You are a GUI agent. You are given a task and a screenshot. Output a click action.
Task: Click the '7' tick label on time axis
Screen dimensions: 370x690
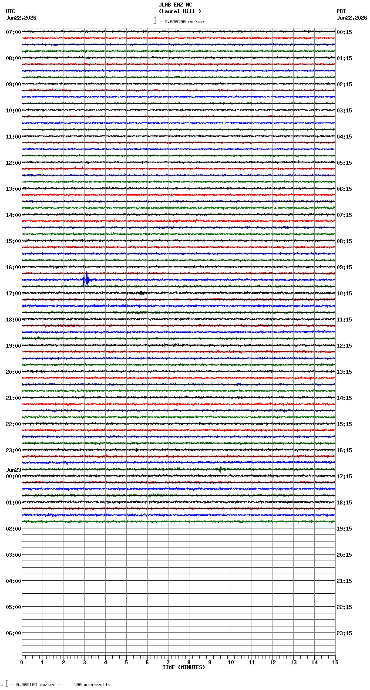coord(168,663)
